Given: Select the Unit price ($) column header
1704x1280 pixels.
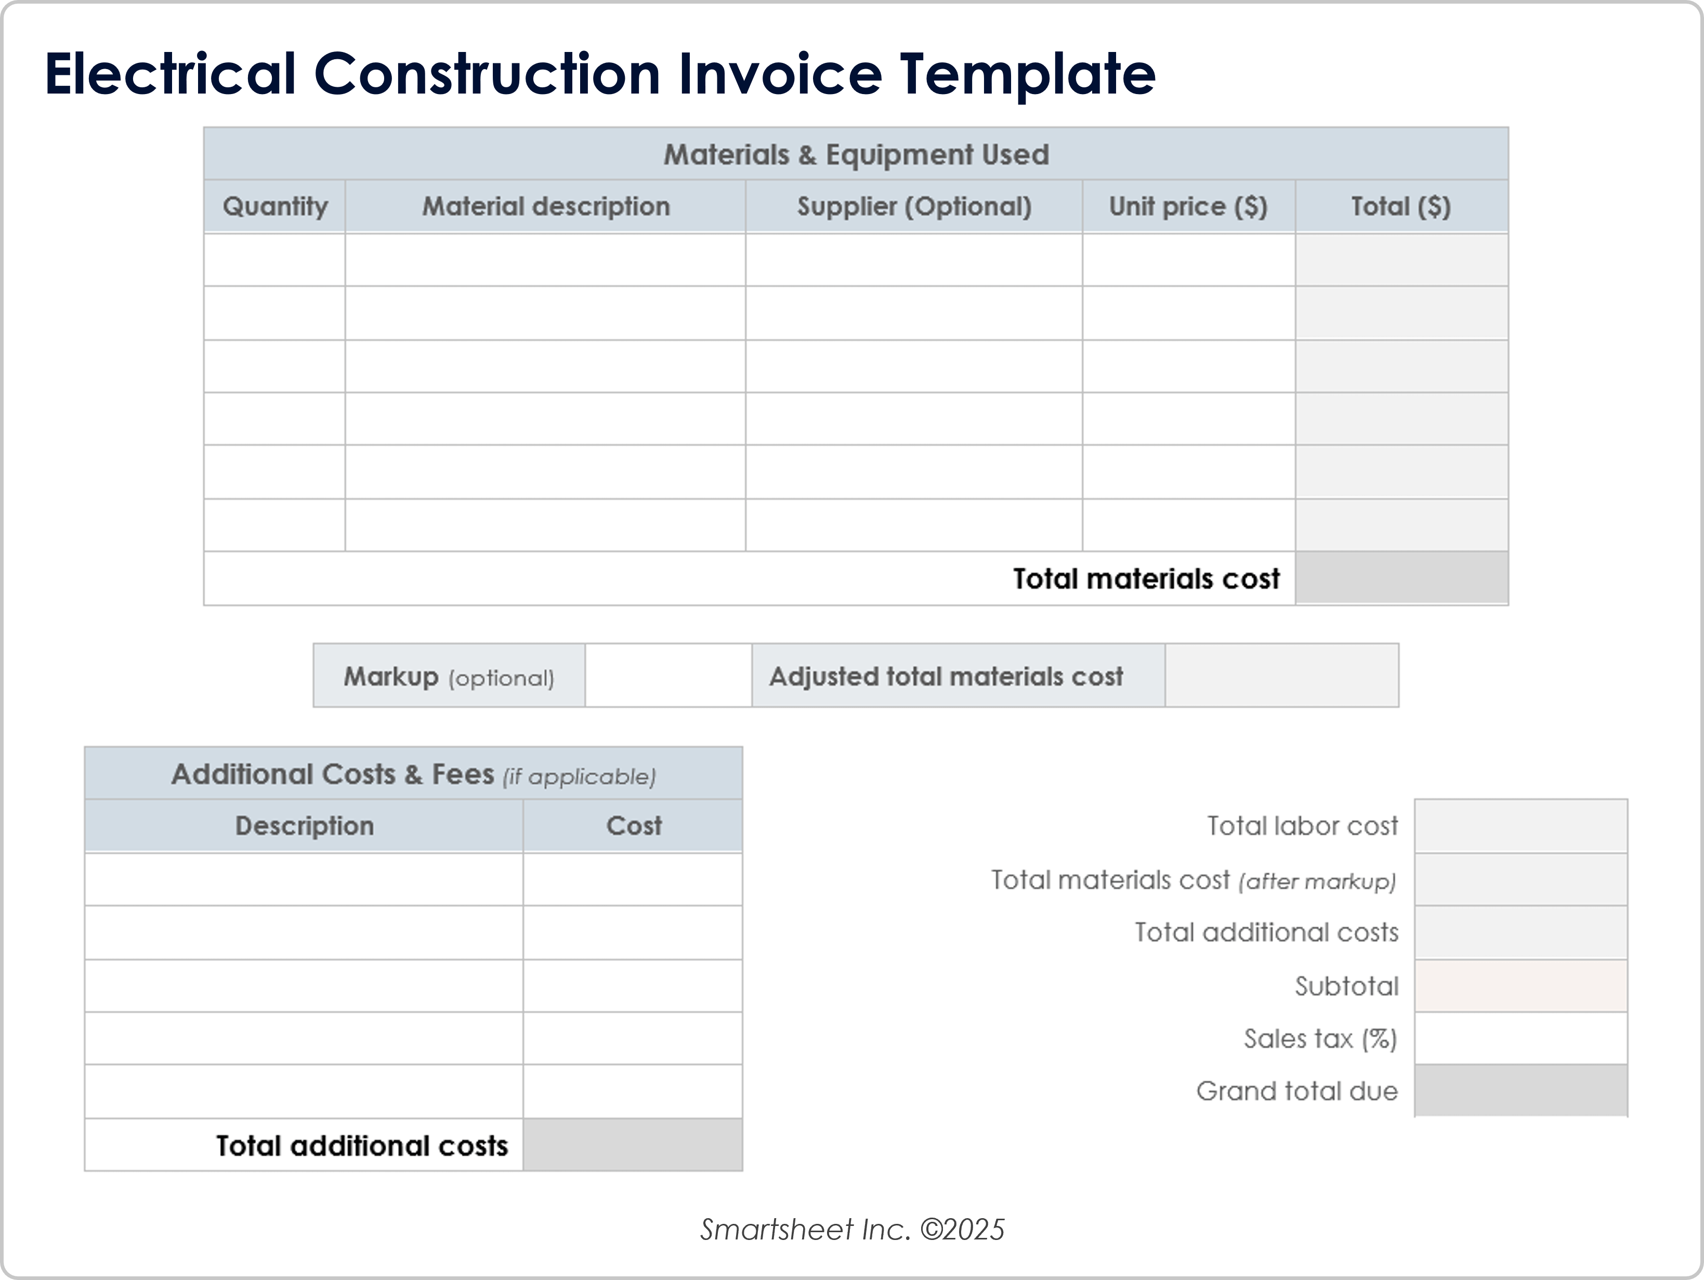Looking at the screenshot, I should pos(1188,206).
